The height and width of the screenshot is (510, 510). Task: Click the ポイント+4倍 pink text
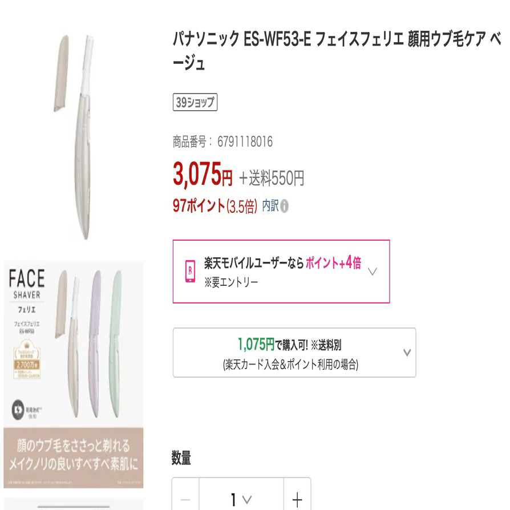click(x=333, y=264)
